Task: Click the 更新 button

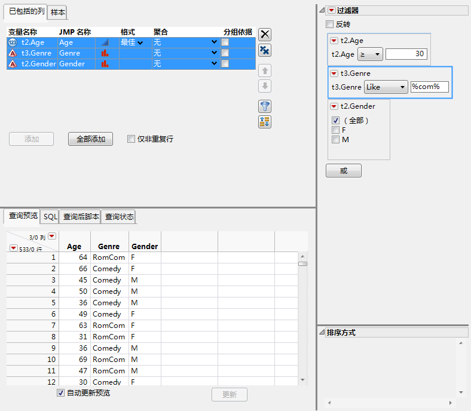Action: pyautogui.click(x=230, y=394)
